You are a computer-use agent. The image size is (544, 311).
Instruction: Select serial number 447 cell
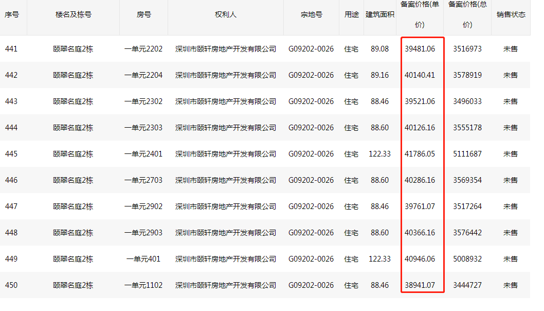point(11,206)
